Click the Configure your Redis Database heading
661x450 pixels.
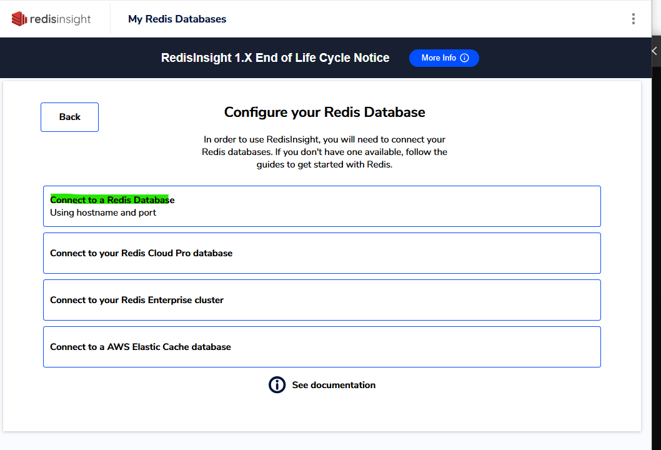[325, 112]
